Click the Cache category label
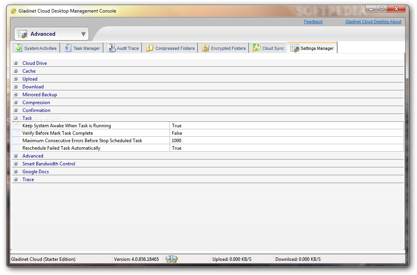The height and width of the screenshot is (275, 417). point(29,71)
